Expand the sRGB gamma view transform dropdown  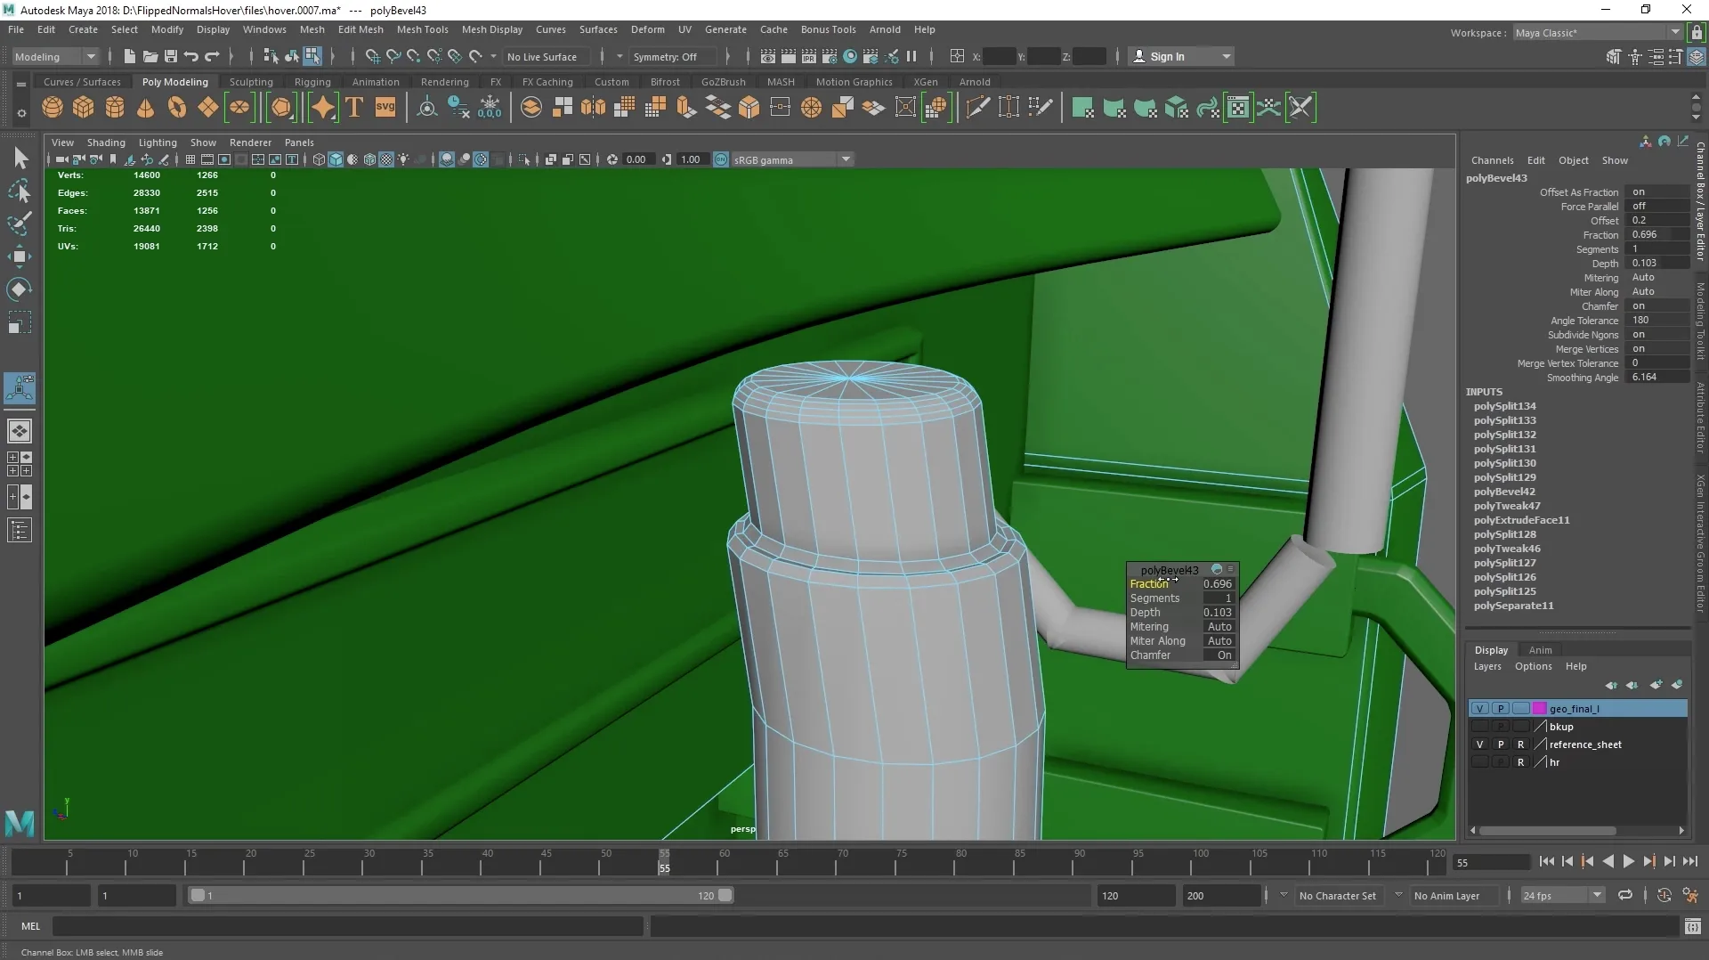click(x=846, y=159)
